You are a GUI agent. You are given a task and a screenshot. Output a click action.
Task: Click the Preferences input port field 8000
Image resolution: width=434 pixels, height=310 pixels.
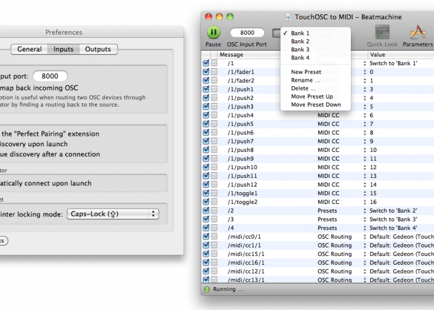pyautogui.click(x=50, y=76)
